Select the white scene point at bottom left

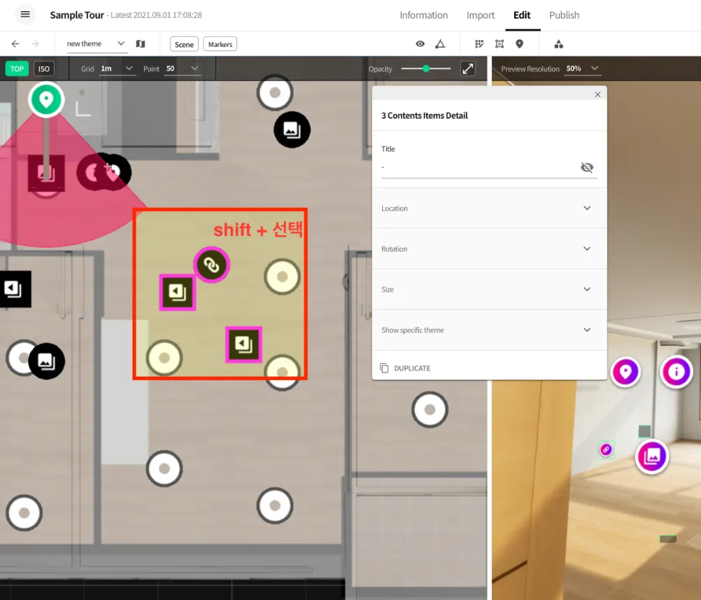coord(24,512)
